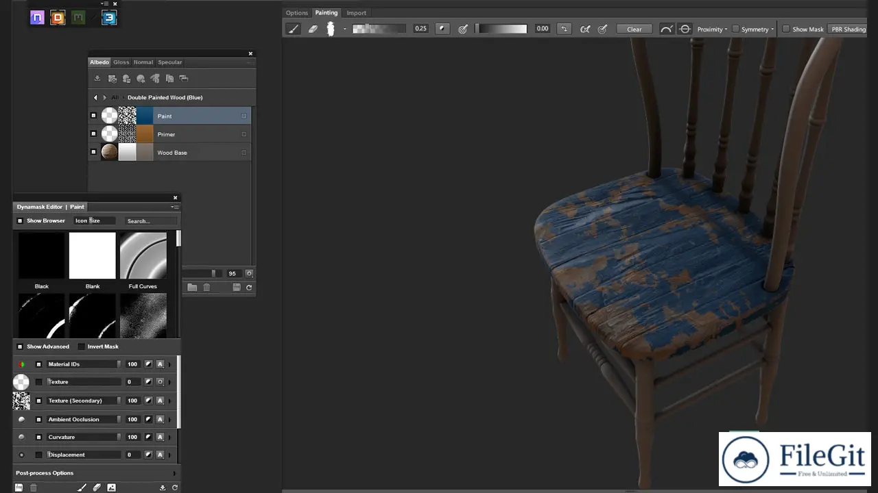Select the paint brush tool in Painting toolbar
This screenshot has height=493, width=878.
[293, 29]
